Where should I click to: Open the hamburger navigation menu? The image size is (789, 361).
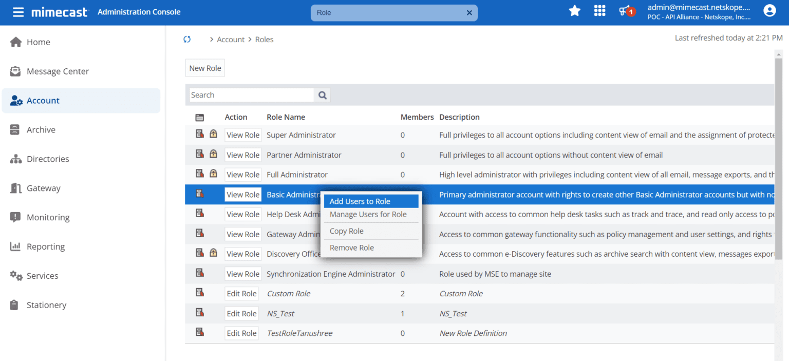point(18,12)
